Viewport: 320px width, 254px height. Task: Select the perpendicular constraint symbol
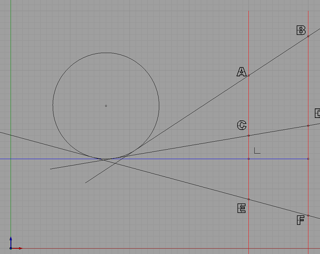(257, 150)
